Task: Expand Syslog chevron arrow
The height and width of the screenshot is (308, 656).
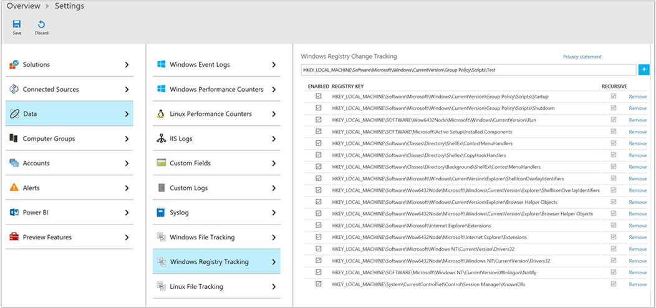Action: point(274,212)
